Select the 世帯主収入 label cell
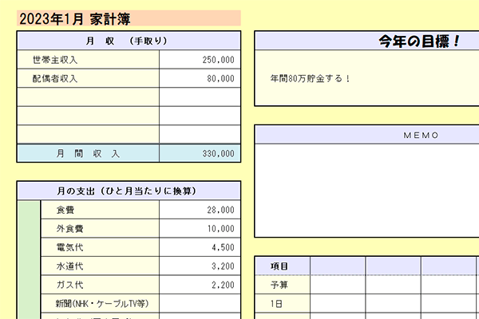 pos(88,60)
